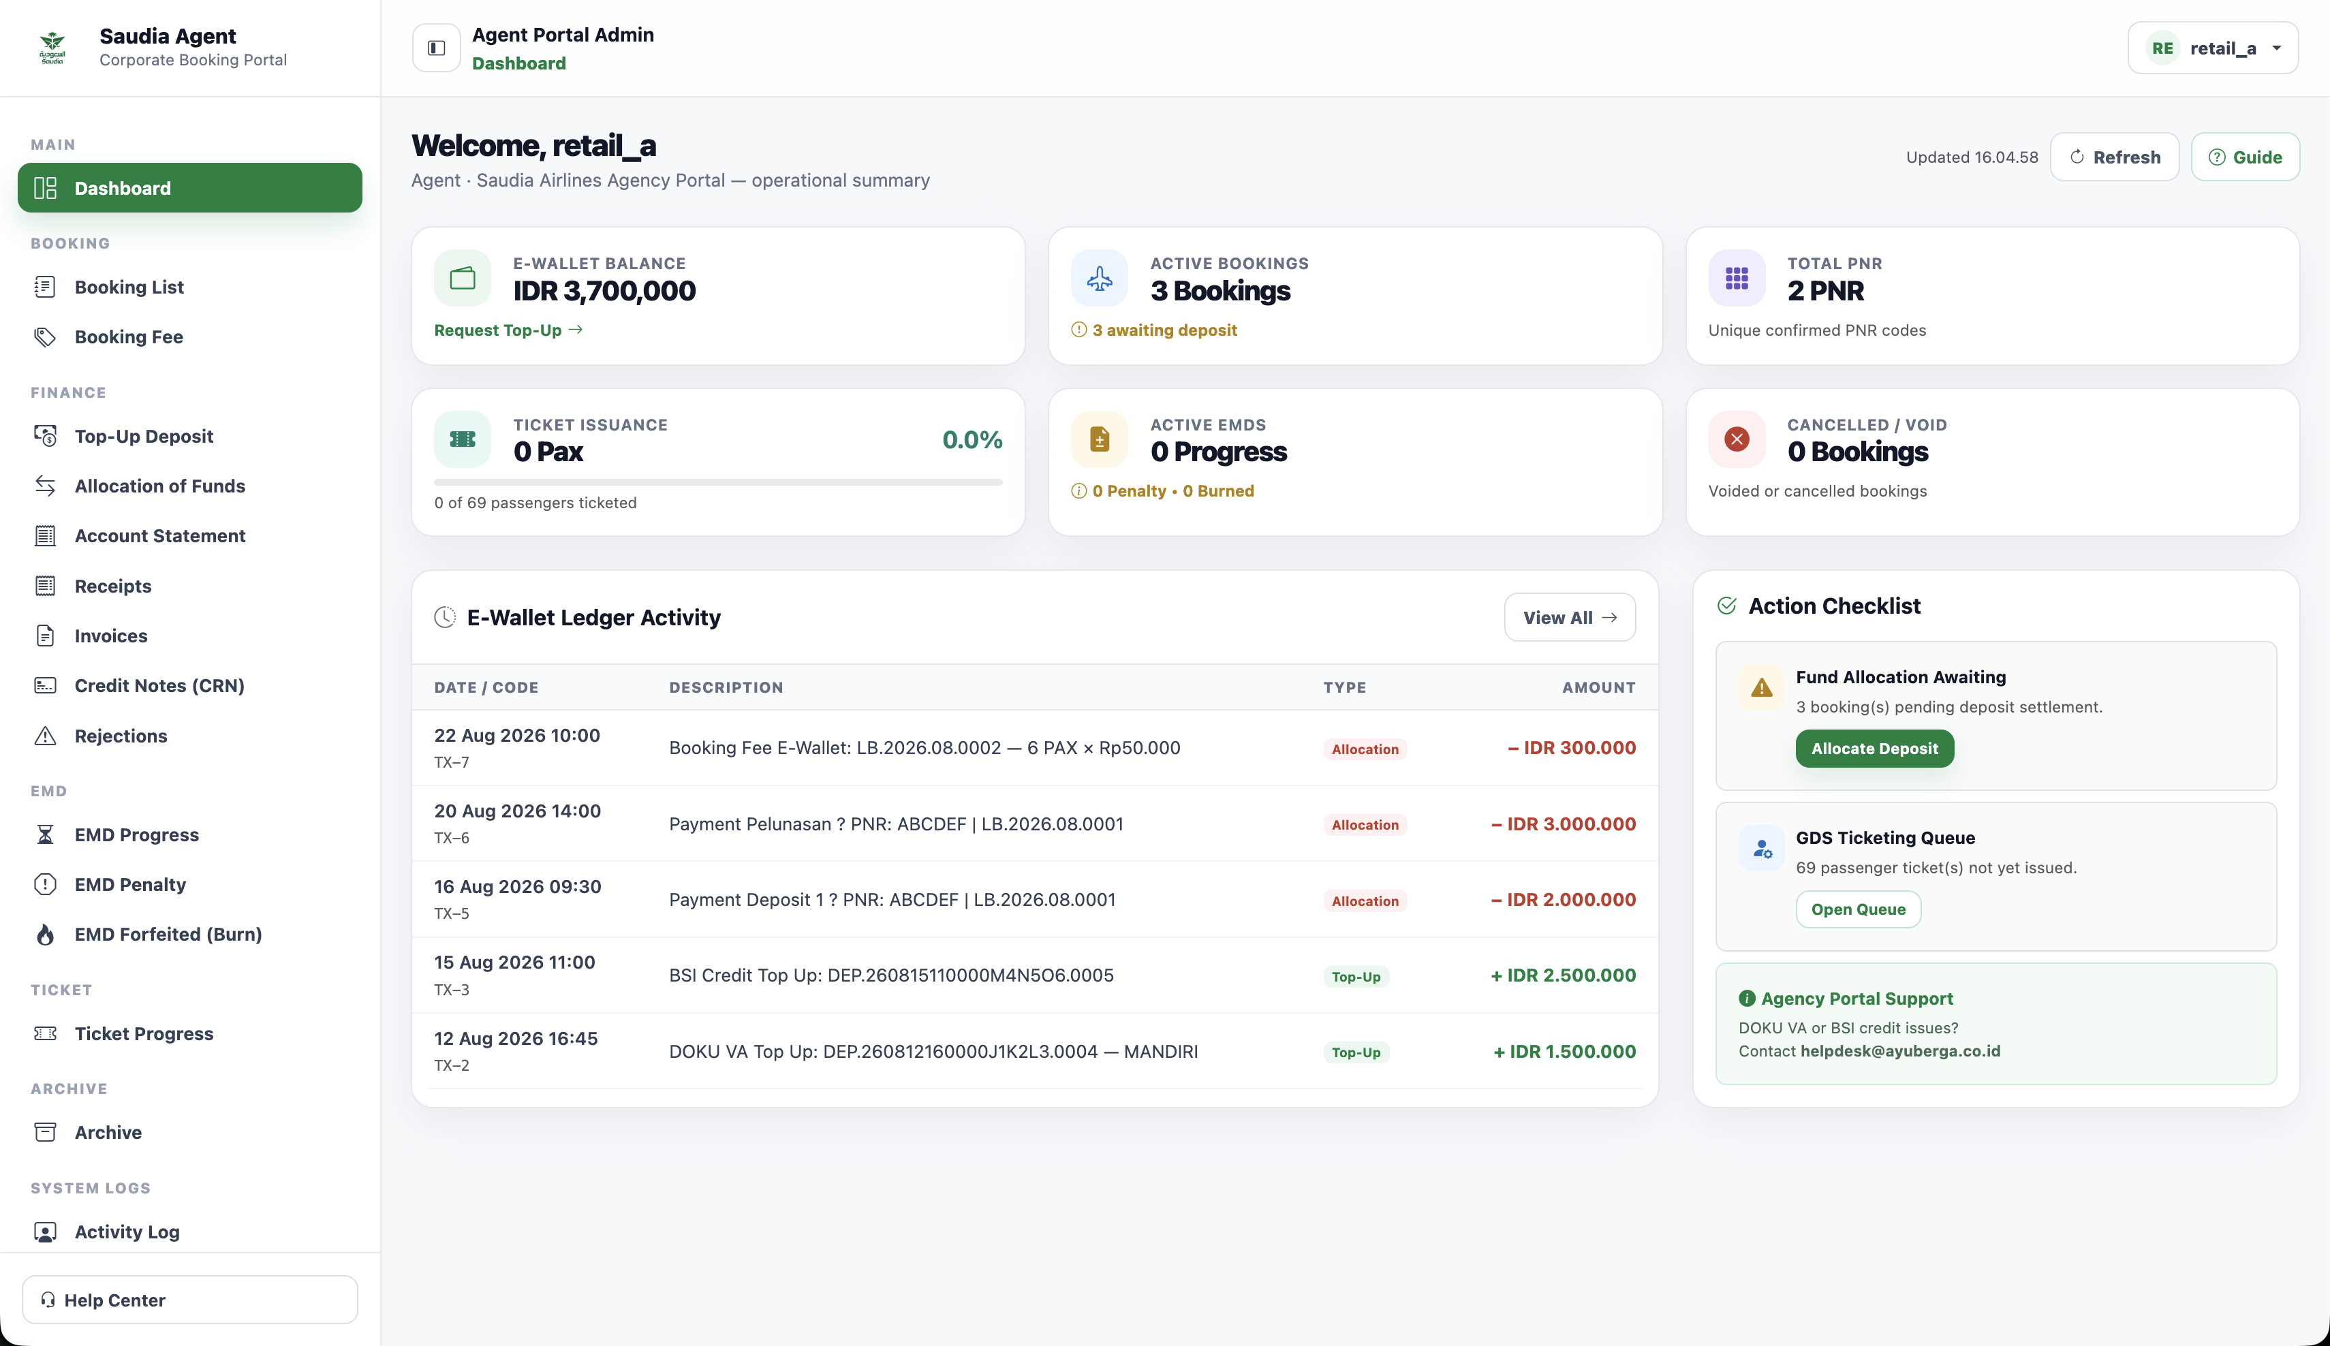Viewport: 2330px width, 1346px height.
Task: Click the EMD Penalty alert icon
Action: click(45, 885)
